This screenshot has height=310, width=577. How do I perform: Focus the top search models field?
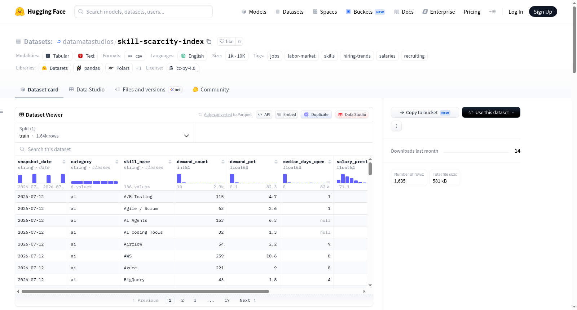click(144, 12)
